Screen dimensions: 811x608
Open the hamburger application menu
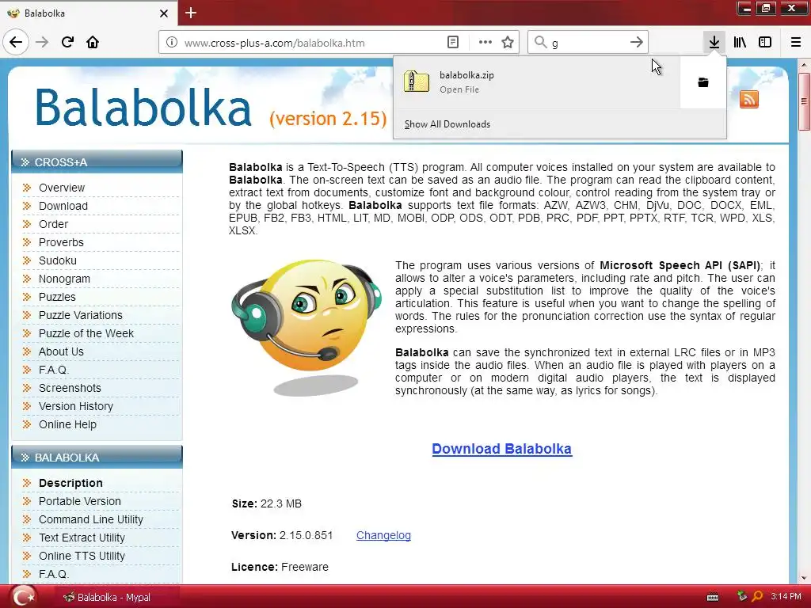[x=796, y=42]
